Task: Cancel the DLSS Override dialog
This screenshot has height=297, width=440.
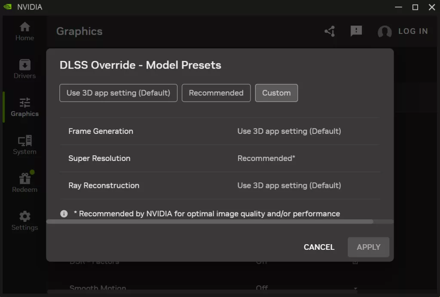Action: pos(319,247)
